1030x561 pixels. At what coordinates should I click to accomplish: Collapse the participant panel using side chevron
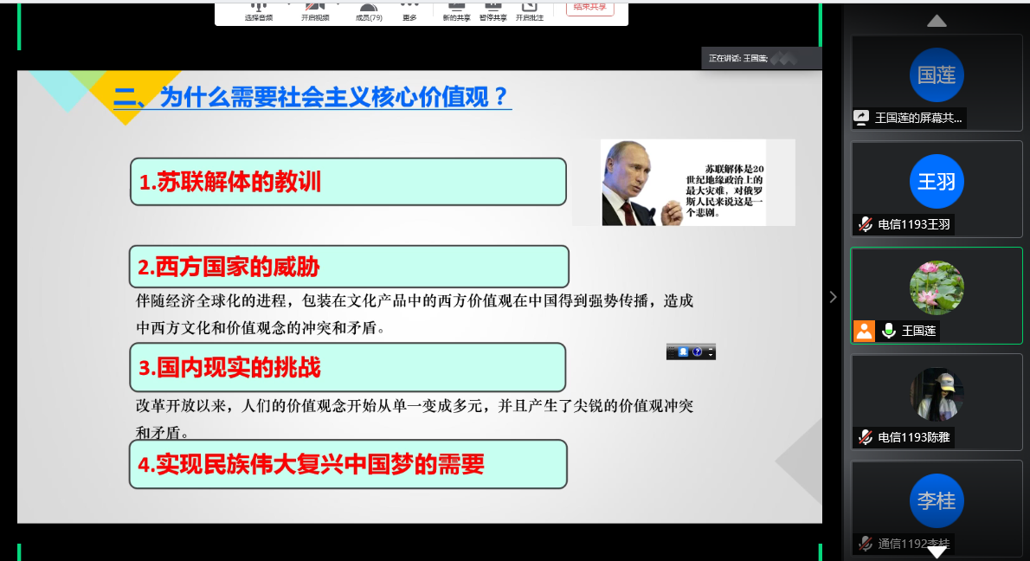click(x=833, y=297)
